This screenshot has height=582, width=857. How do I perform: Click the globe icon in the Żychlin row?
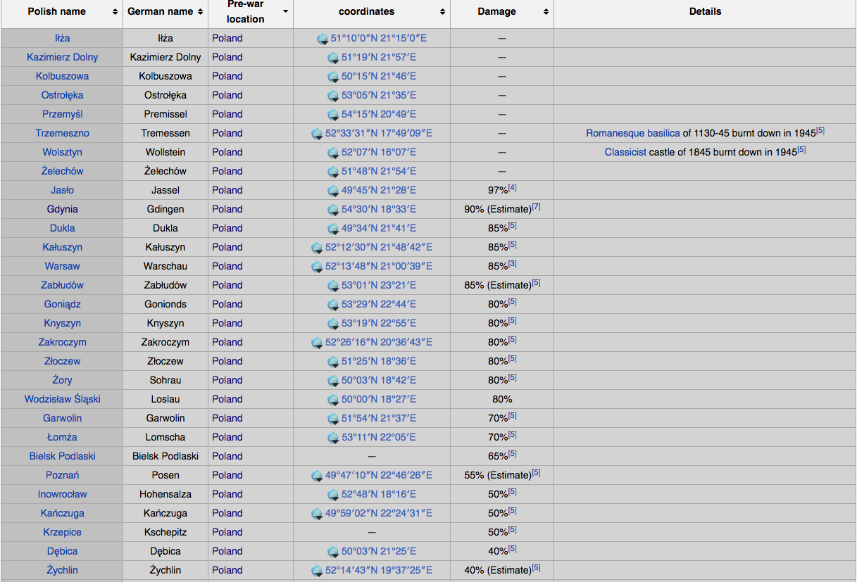(317, 571)
